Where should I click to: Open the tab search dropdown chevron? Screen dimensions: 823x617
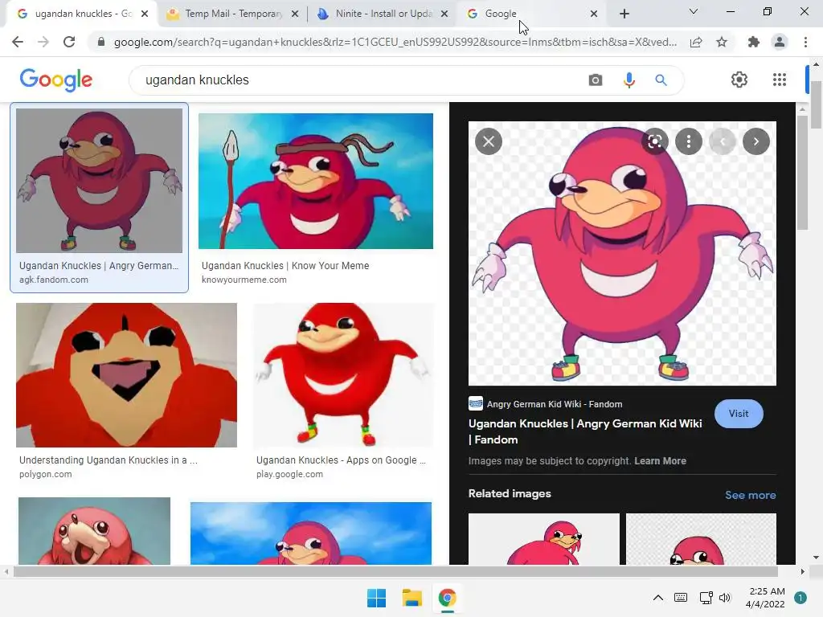694,11
